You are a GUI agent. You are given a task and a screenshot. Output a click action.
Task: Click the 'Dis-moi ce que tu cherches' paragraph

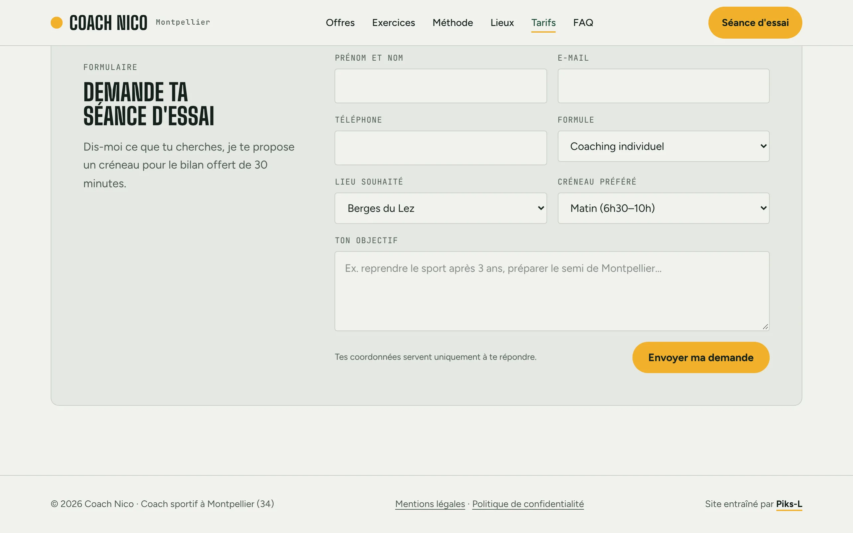pos(189,165)
